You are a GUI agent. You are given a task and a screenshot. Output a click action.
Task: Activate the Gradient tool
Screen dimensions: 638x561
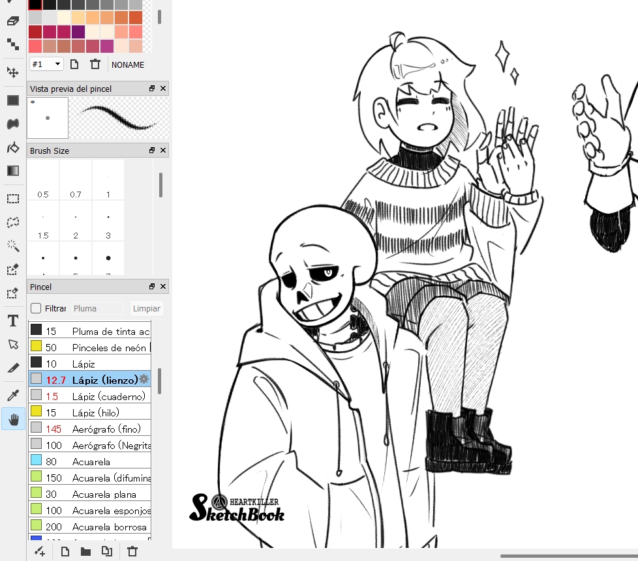(x=13, y=171)
